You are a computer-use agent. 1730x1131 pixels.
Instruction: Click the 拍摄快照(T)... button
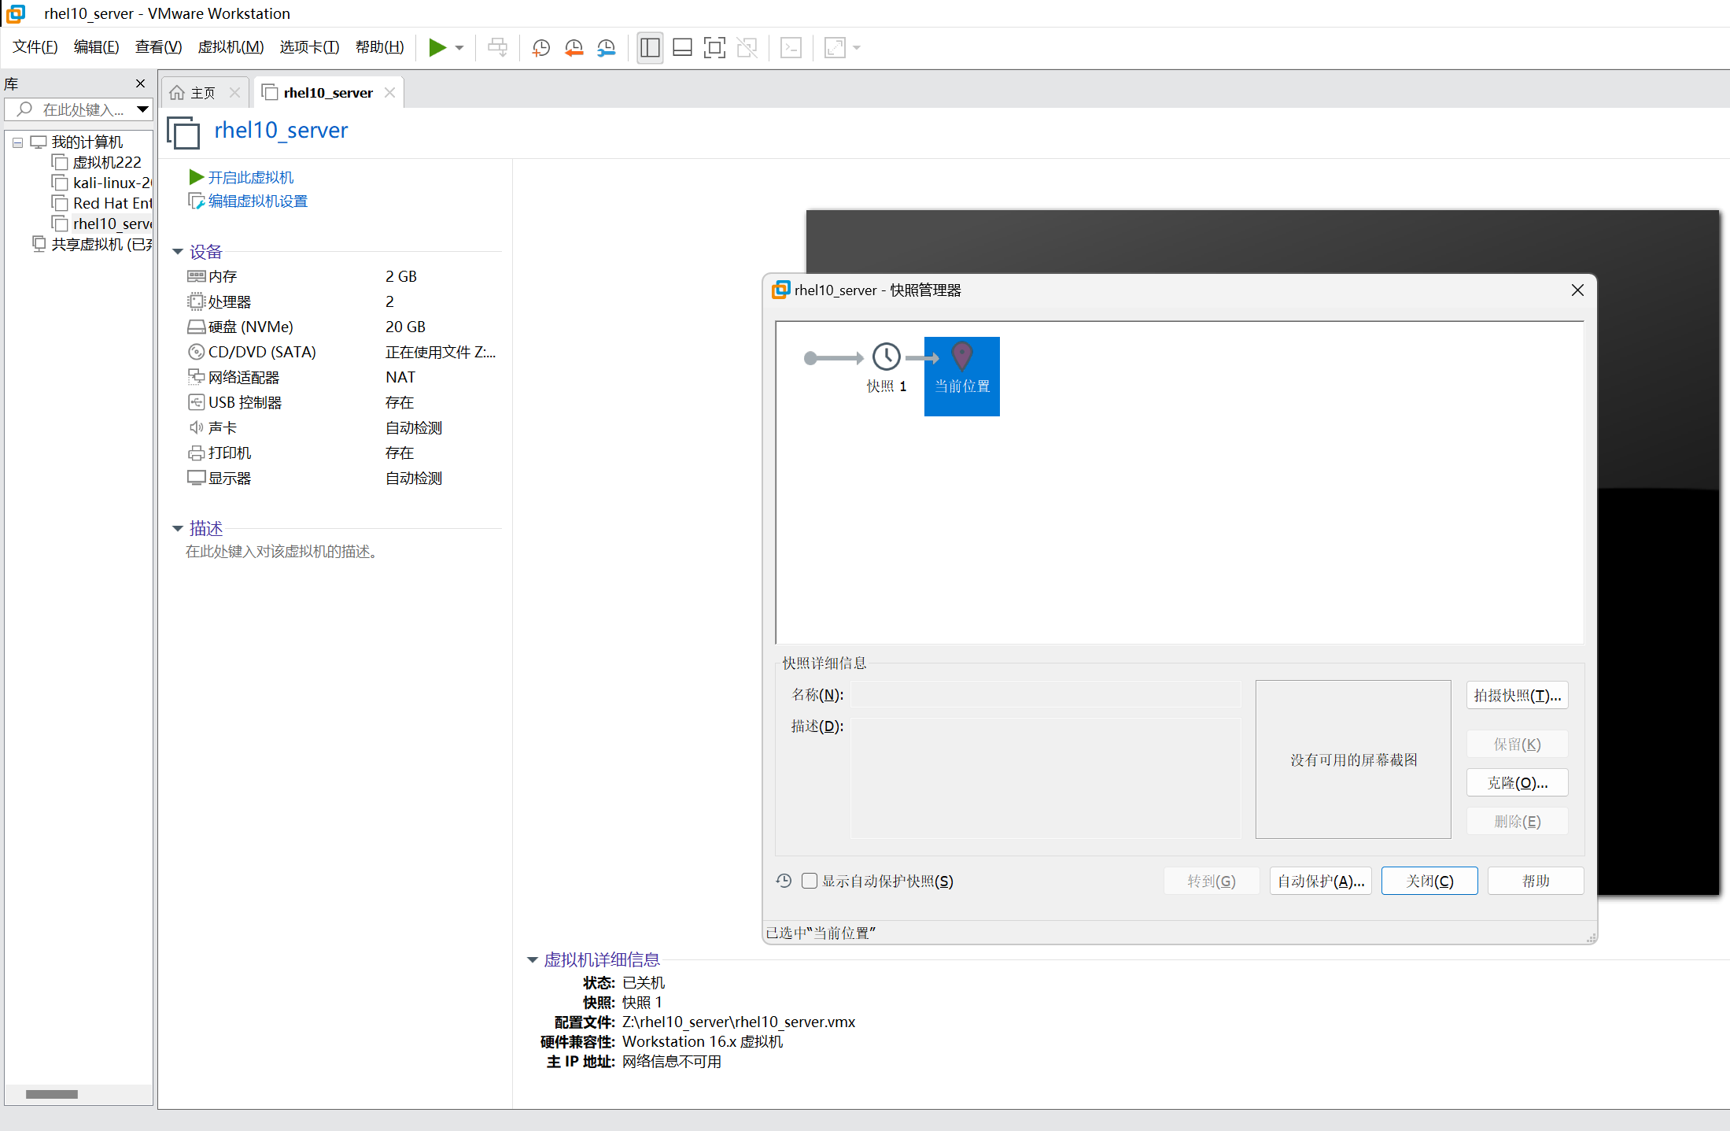[1517, 696]
